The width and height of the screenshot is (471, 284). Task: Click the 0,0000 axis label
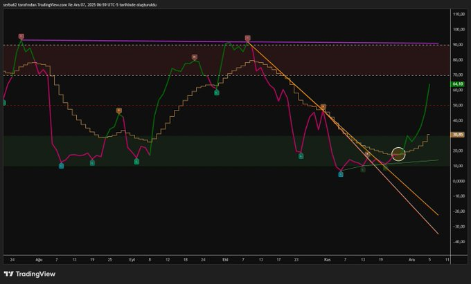[459, 181]
